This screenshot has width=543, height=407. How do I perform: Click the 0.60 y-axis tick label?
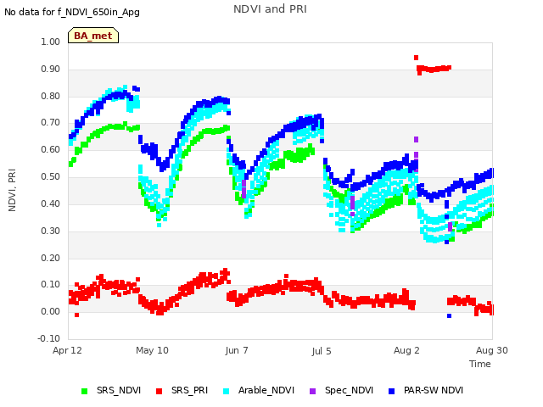51,149
